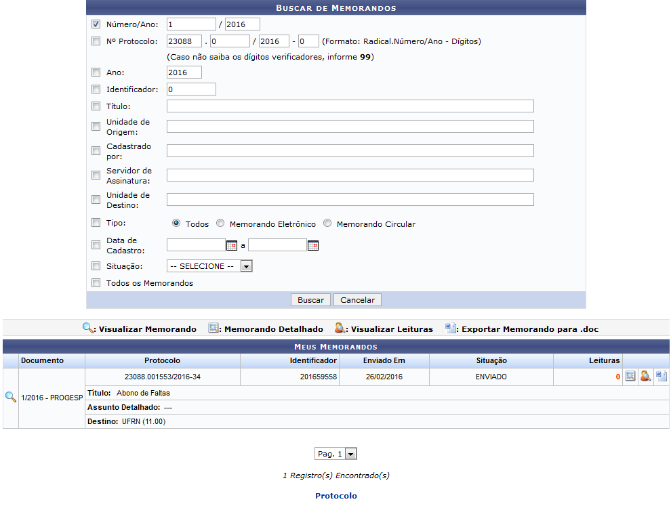Open the Situação SELECIONE dropdown

209,266
